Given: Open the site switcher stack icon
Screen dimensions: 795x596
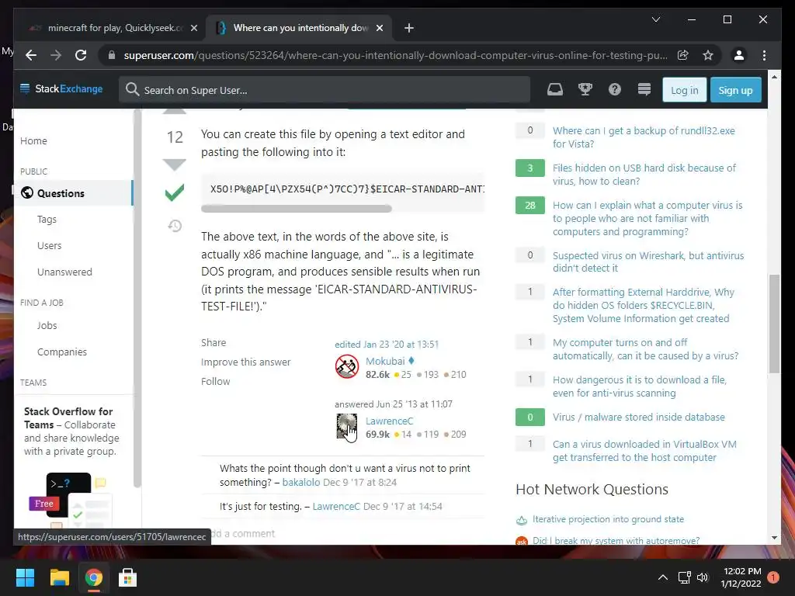Looking at the screenshot, I should coord(644,90).
